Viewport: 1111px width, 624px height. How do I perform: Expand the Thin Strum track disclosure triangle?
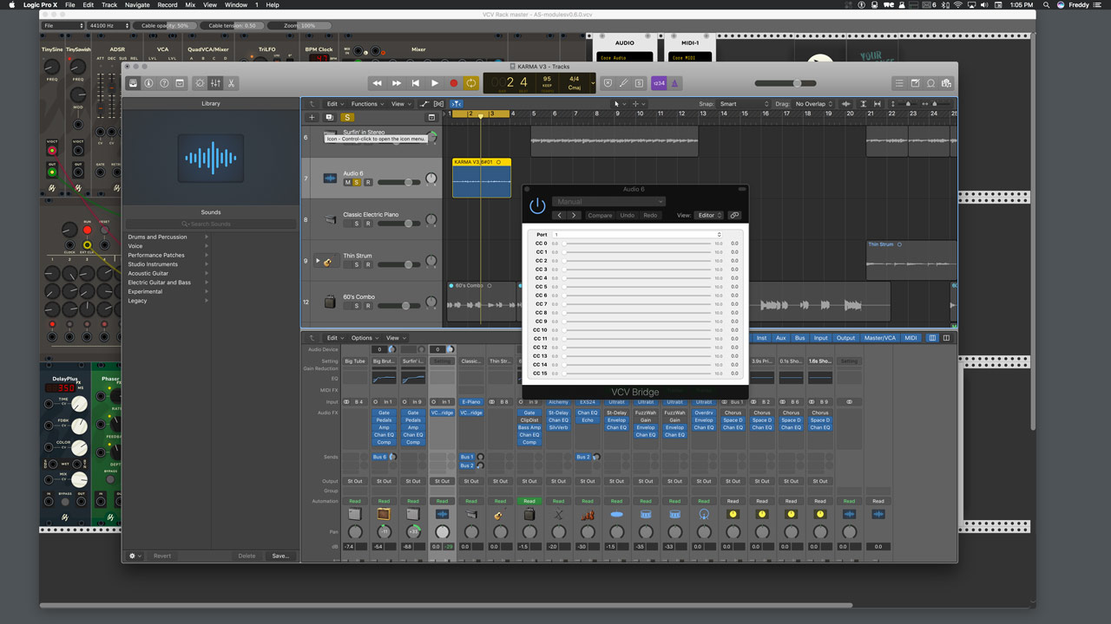pyautogui.click(x=318, y=260)
